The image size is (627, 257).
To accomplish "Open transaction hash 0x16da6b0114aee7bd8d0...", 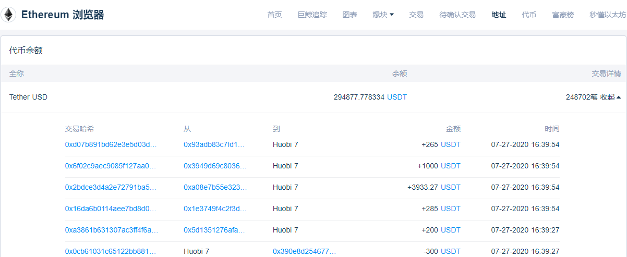I will [x=111, y=209].
